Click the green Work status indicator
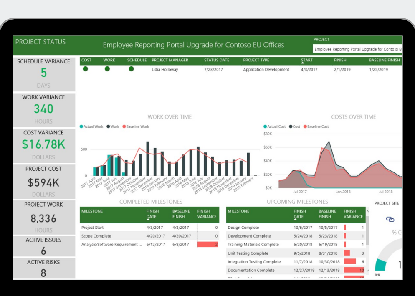415x296 pixels. (107, 69)
